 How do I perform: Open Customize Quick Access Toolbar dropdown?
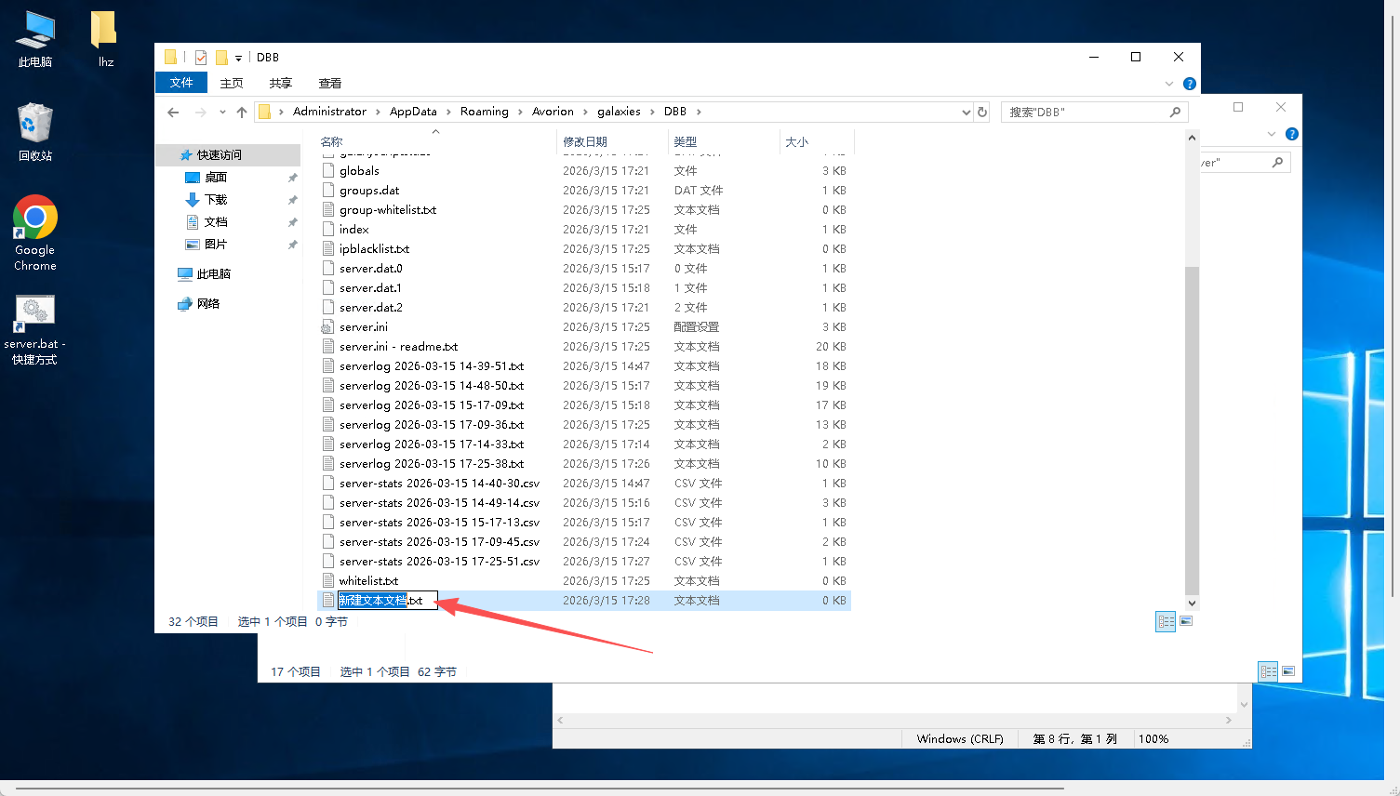(238, 58)
